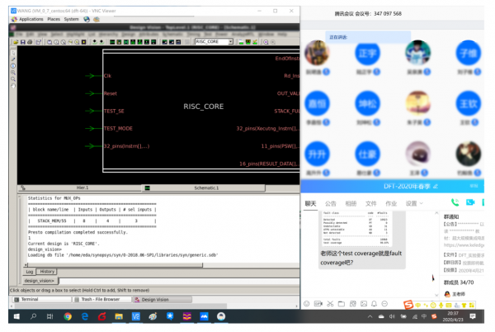Click the group members 34/70 header
Viewport: 495px width, 332px height.
click(x=459, y=282)
